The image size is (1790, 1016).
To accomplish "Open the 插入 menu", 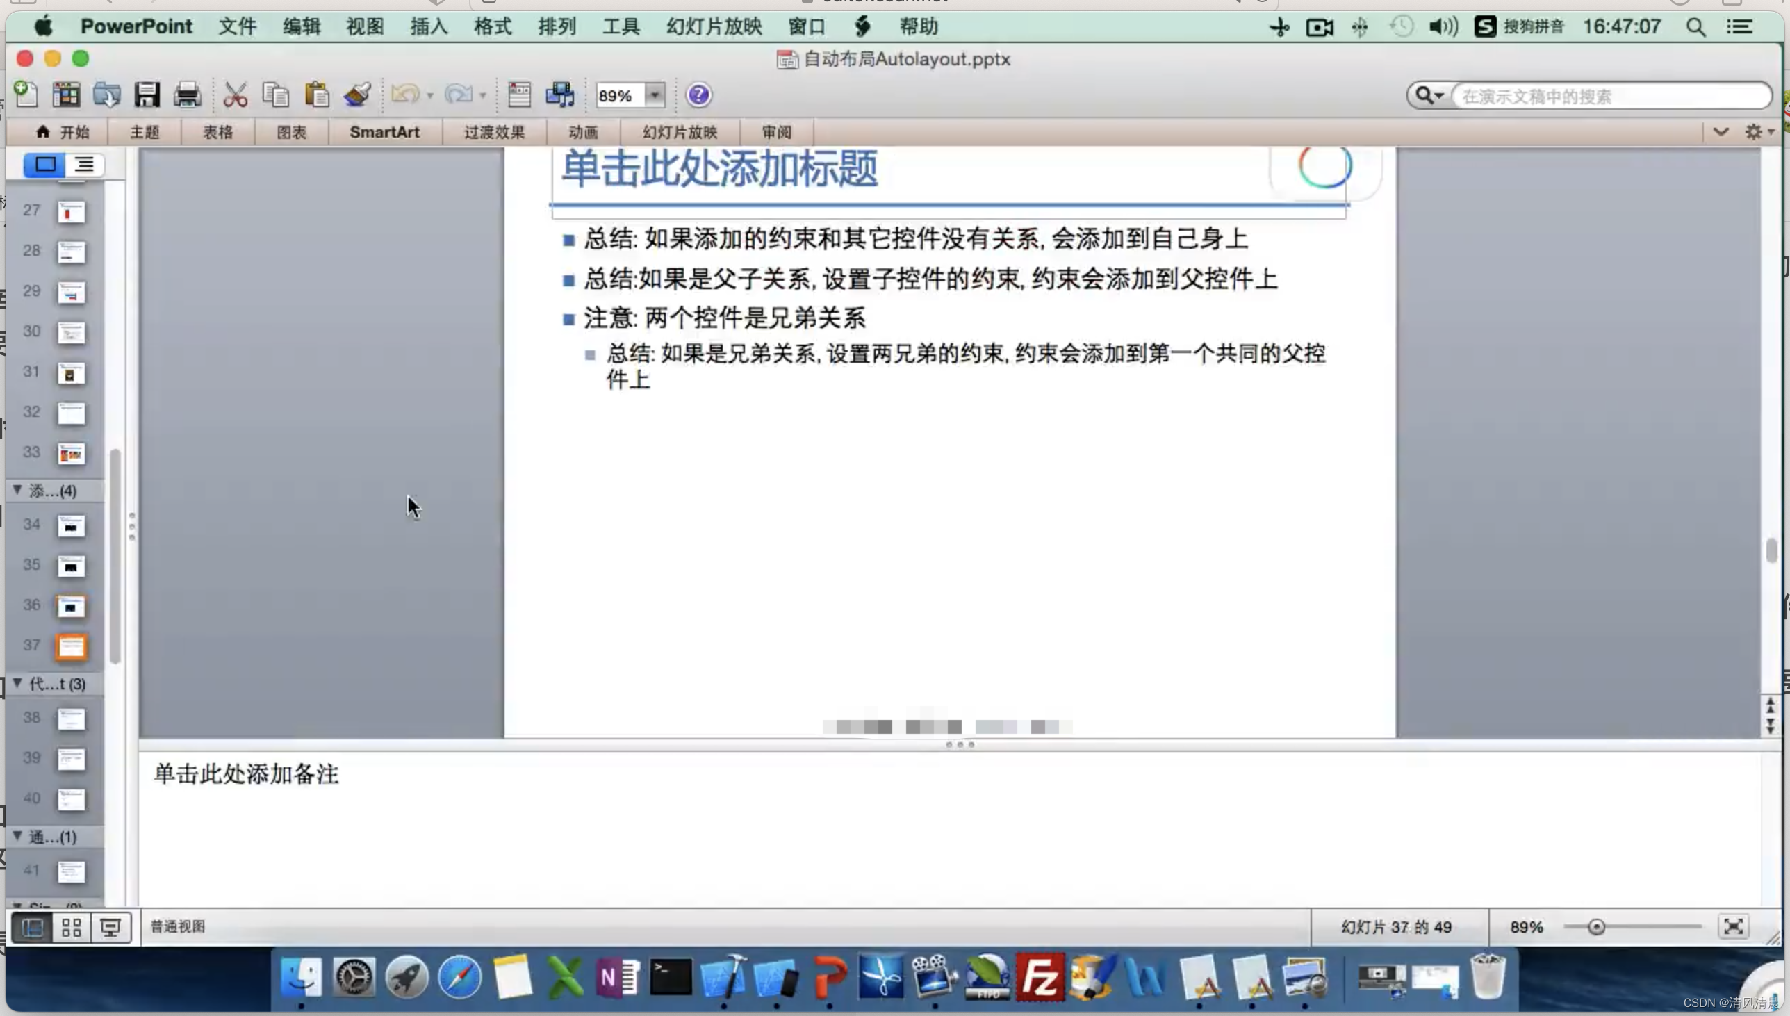I will click(429, 26).
